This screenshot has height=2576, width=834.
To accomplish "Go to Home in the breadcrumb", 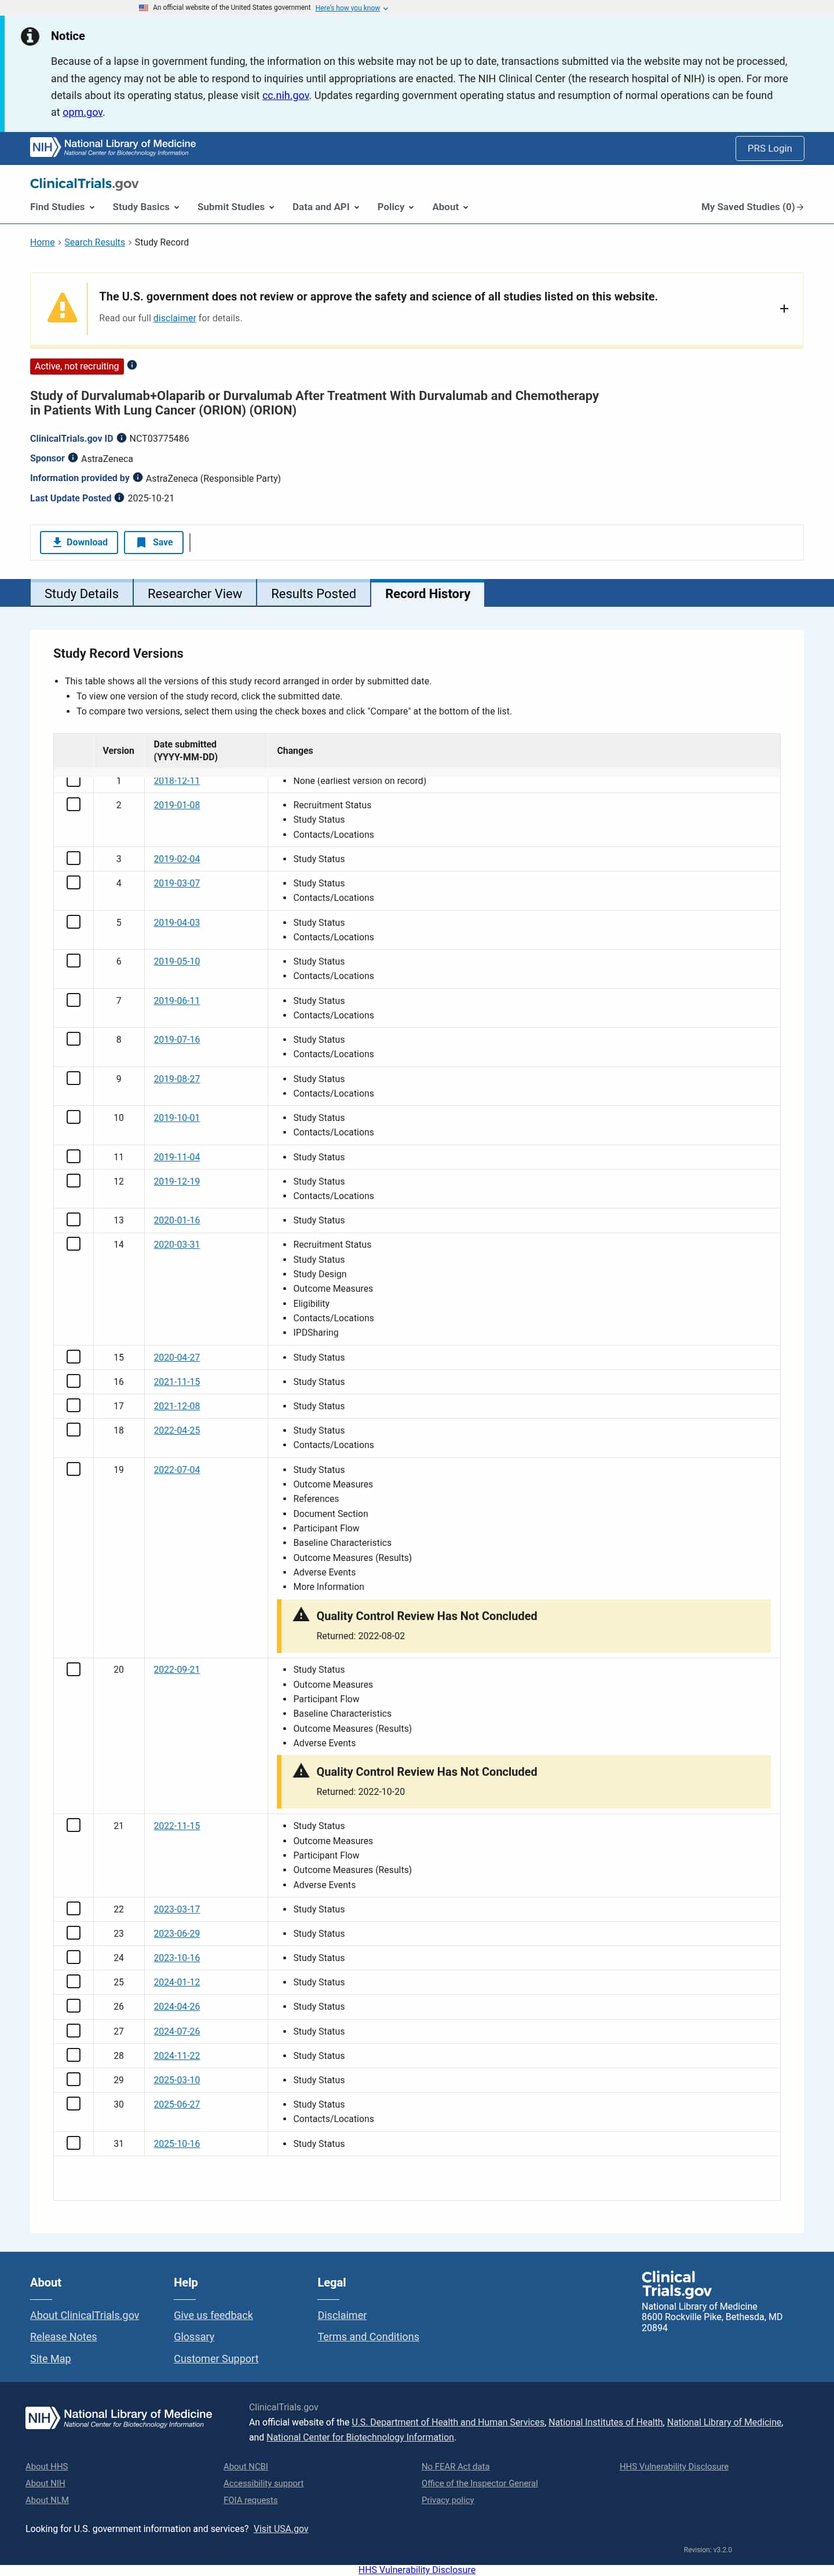I will tap(42, 242).
